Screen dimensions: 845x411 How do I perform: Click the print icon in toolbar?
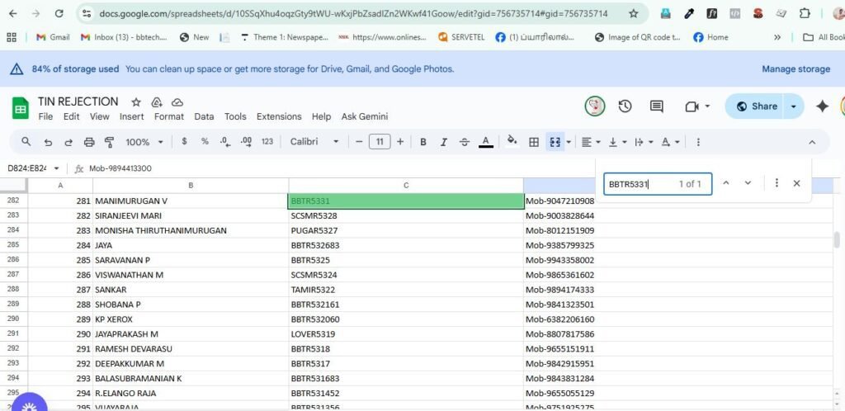point(89,142)
